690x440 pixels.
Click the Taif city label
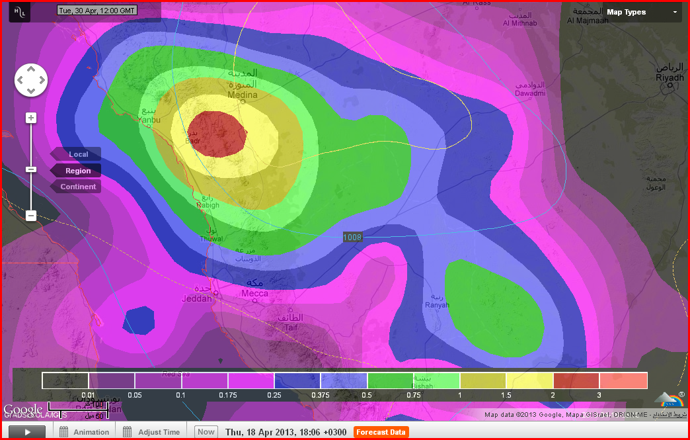click(290, 328)
